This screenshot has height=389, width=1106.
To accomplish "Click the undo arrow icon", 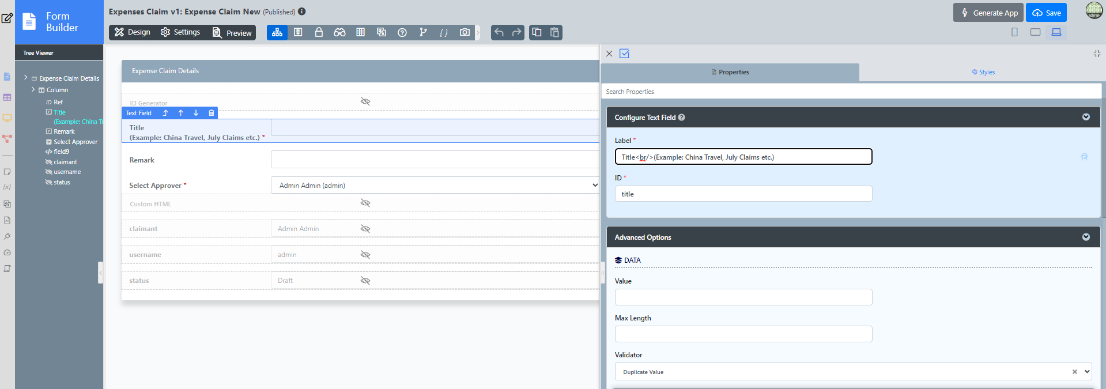I will (x=499, y=32).
